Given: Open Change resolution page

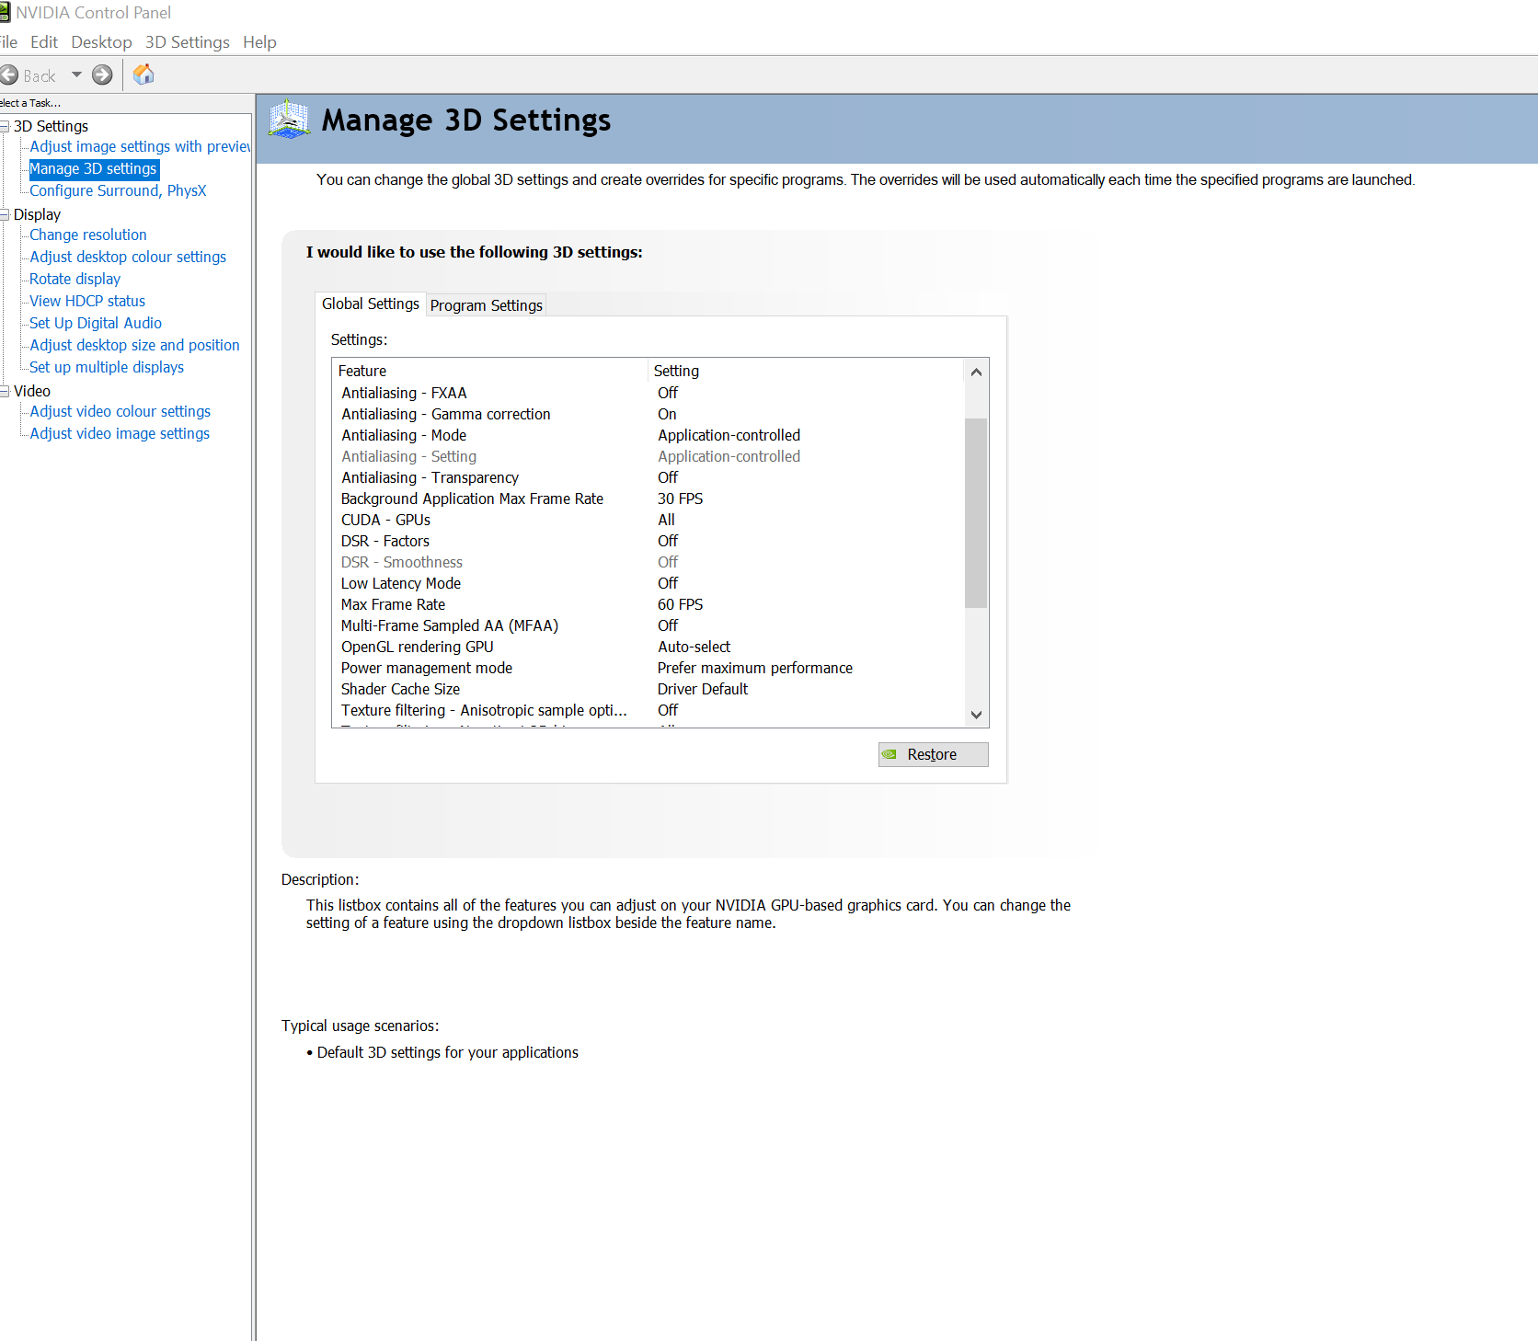Looking at the screenshot, I should (x=88, y=235).
